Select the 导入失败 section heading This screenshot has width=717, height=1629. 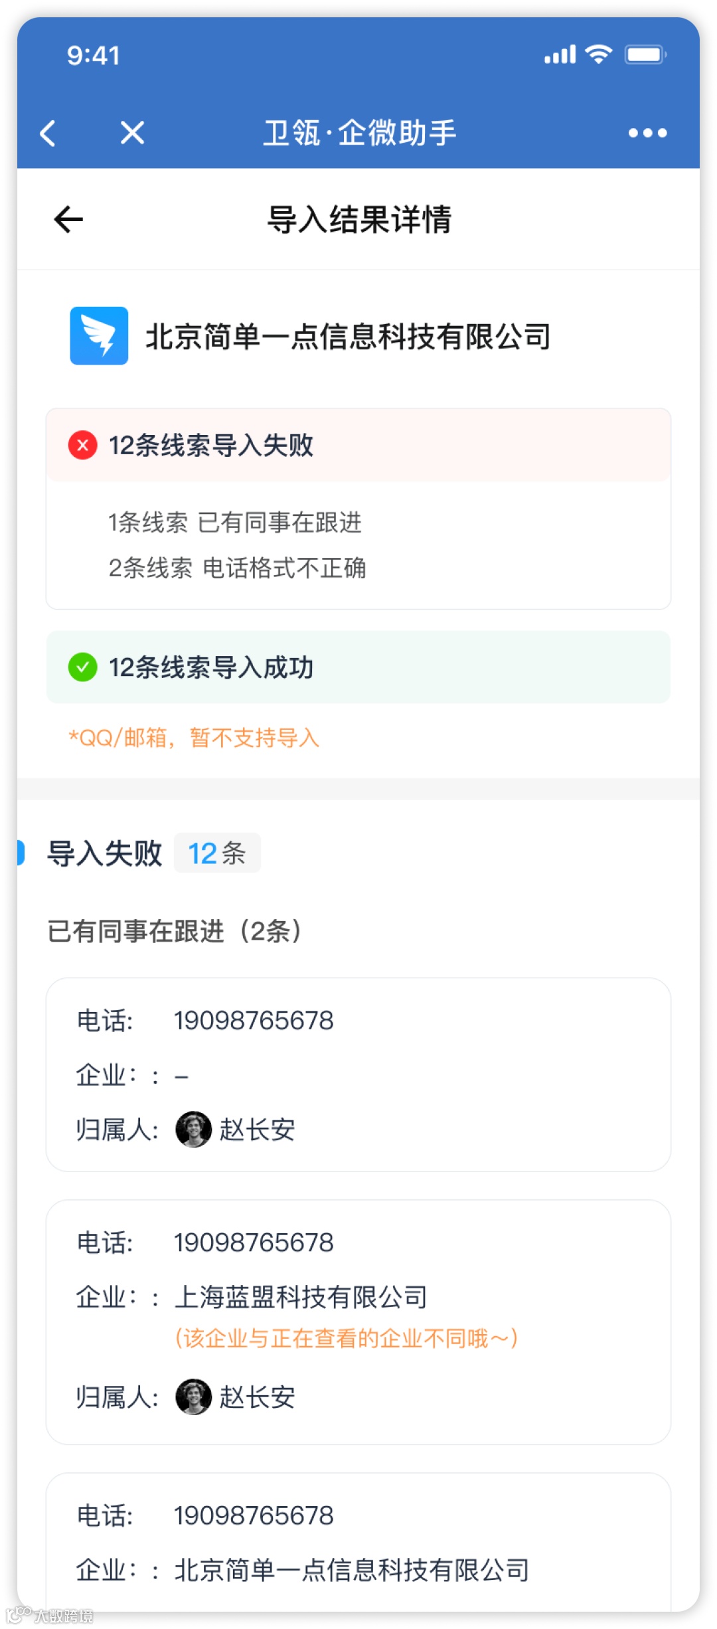click(104, 853)
